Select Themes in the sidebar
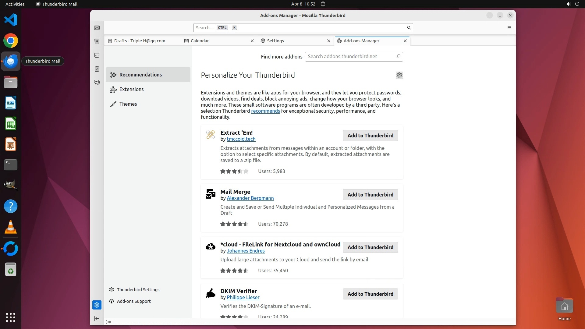Viewport: 585px width, 329px height. pos(128,104)
